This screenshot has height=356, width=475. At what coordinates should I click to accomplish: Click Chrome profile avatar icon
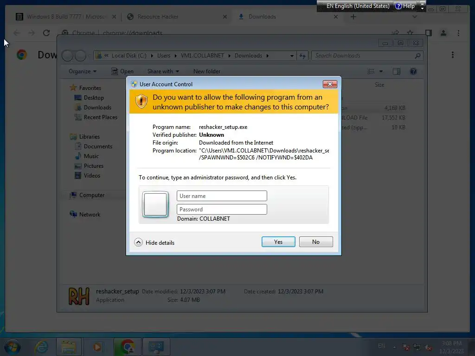[x=443, y=33]
